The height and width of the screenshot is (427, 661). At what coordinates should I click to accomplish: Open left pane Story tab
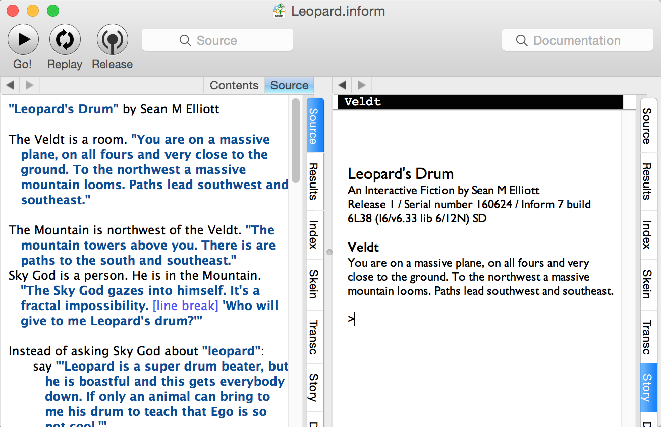click(315, 387)
